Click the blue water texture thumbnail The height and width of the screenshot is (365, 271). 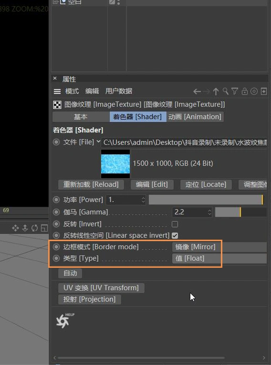(115, 164)
